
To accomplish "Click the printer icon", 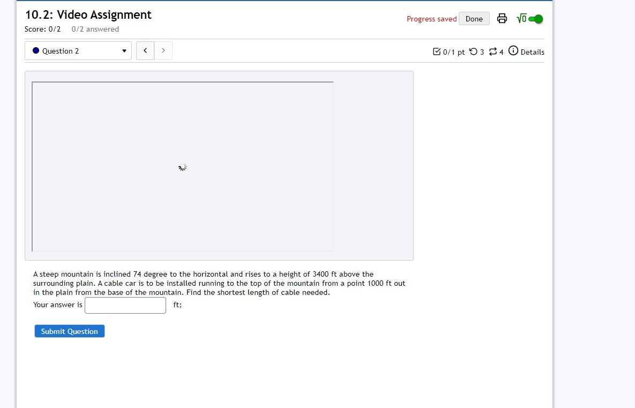I will tap(502, 18).
